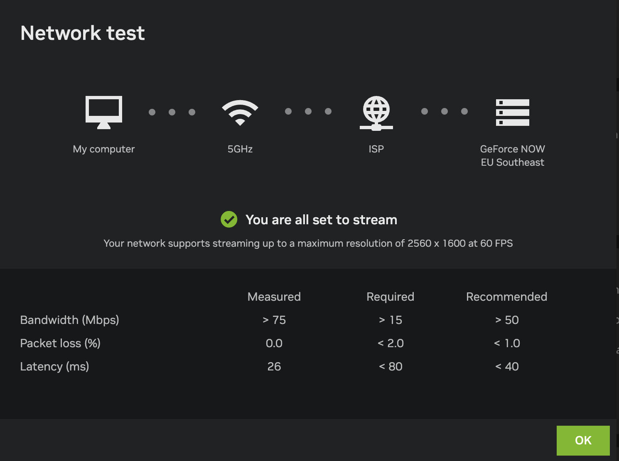Click the GeForce NOW server rack icon
This screenshot has width=619, height=461.
click(x=513, y=112)
